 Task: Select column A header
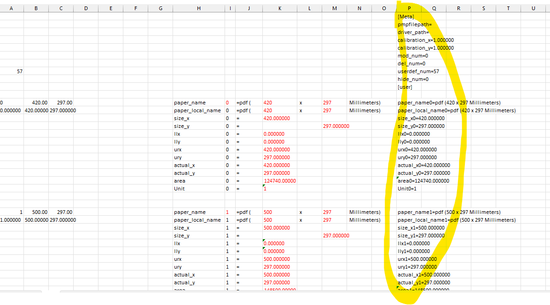point(12,8)
